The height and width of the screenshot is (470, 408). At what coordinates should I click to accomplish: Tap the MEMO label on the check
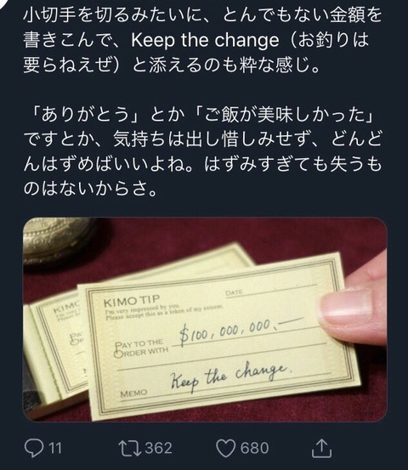click(x=133, y=394)
